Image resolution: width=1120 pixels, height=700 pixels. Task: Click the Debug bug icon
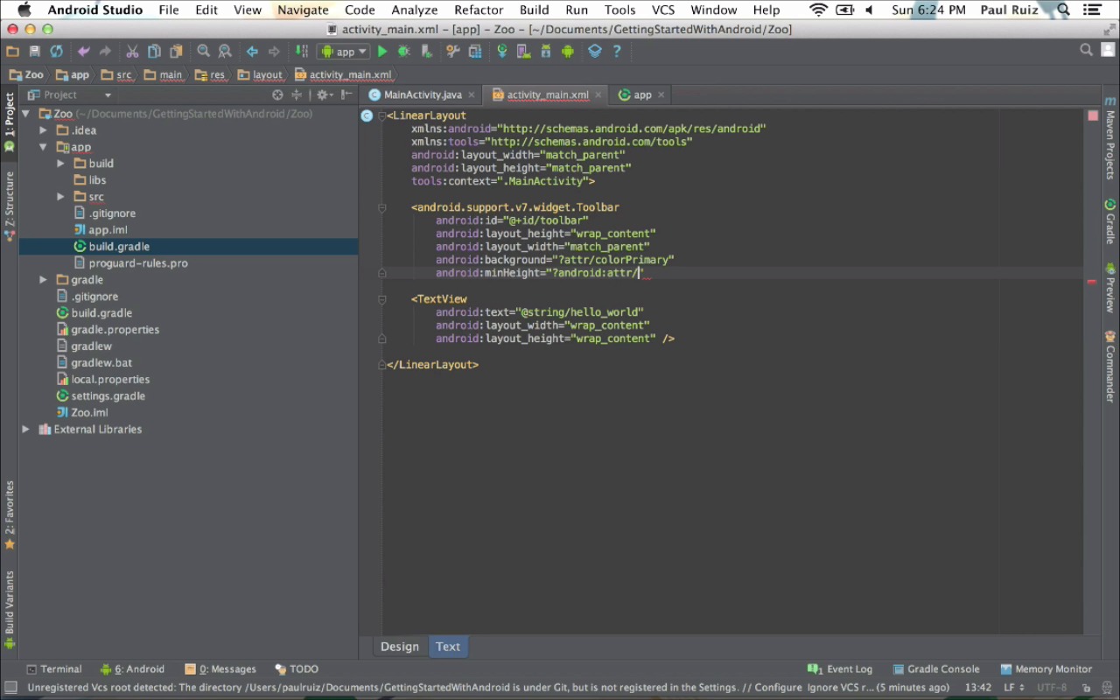(x=403, y=52)
